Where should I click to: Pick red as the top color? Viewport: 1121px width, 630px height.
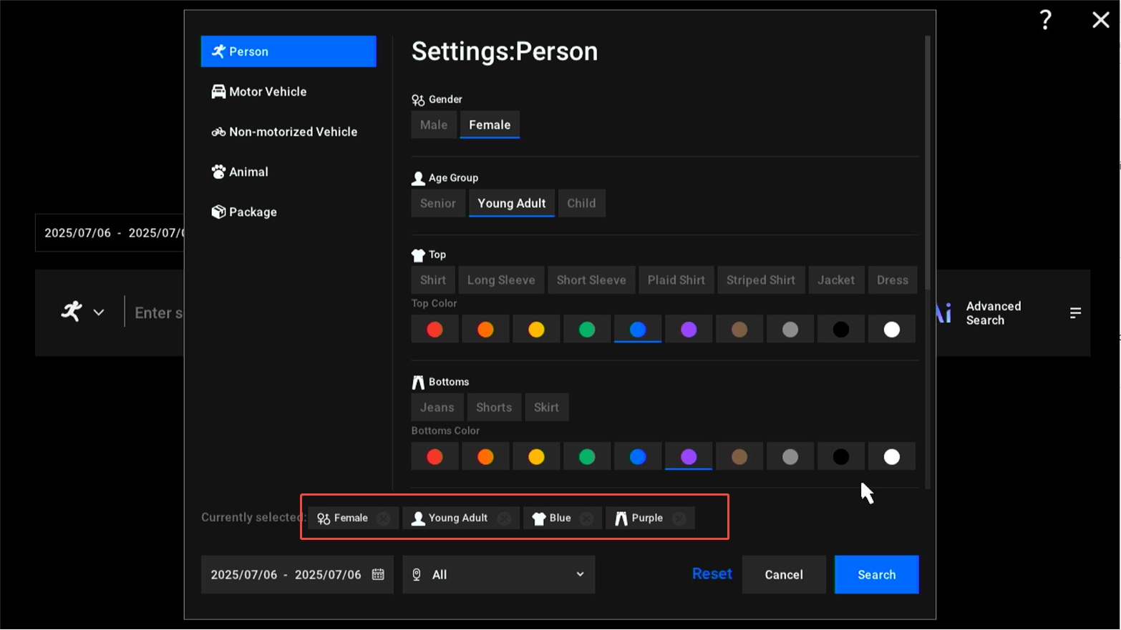[x=435, y=330]
